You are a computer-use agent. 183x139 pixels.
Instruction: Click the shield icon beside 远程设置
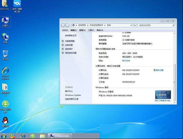tap(63, 45)
